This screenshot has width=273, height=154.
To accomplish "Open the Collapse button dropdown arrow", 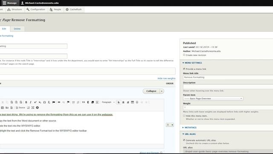I will click(x=162, y=91).
